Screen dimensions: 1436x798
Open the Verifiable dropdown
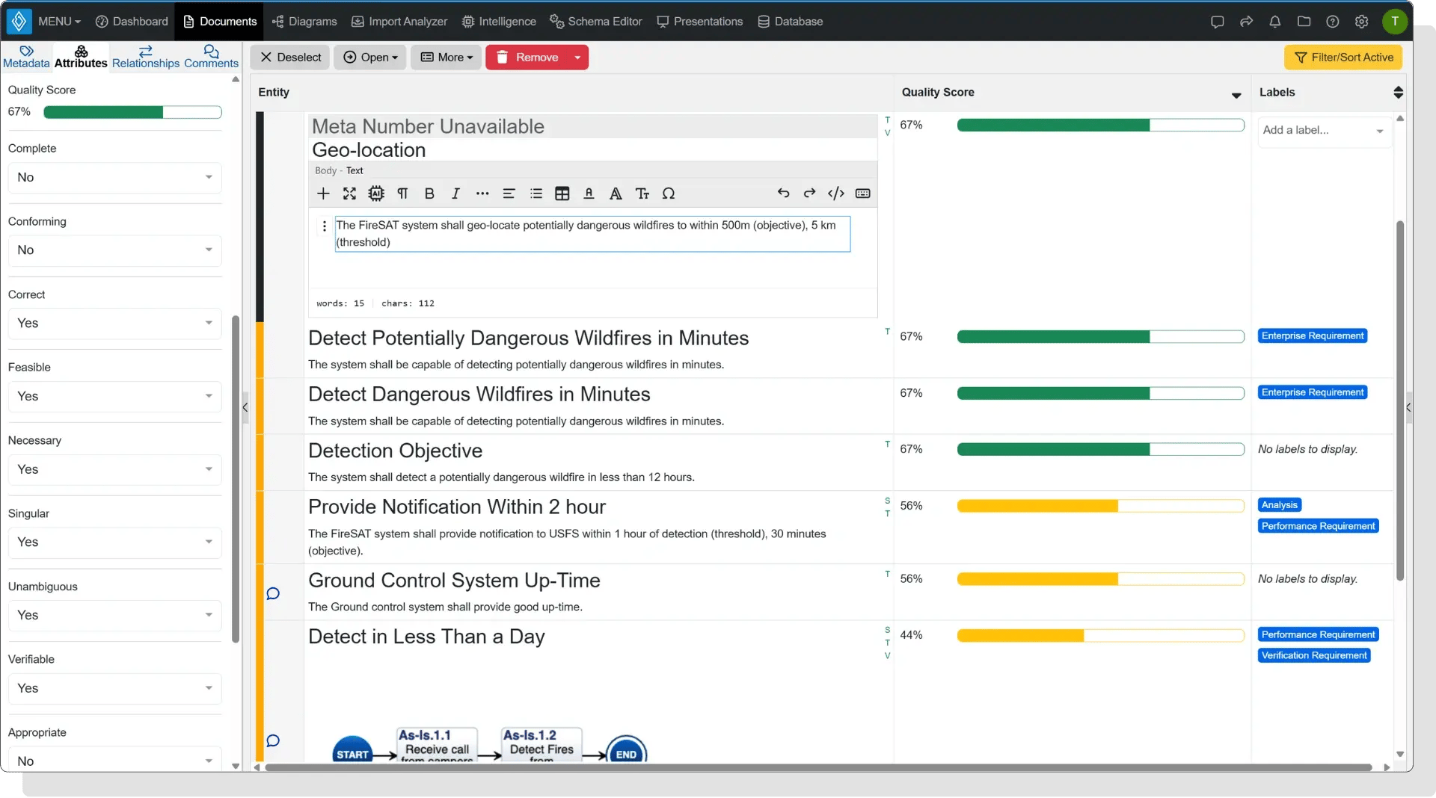[115, 689]
